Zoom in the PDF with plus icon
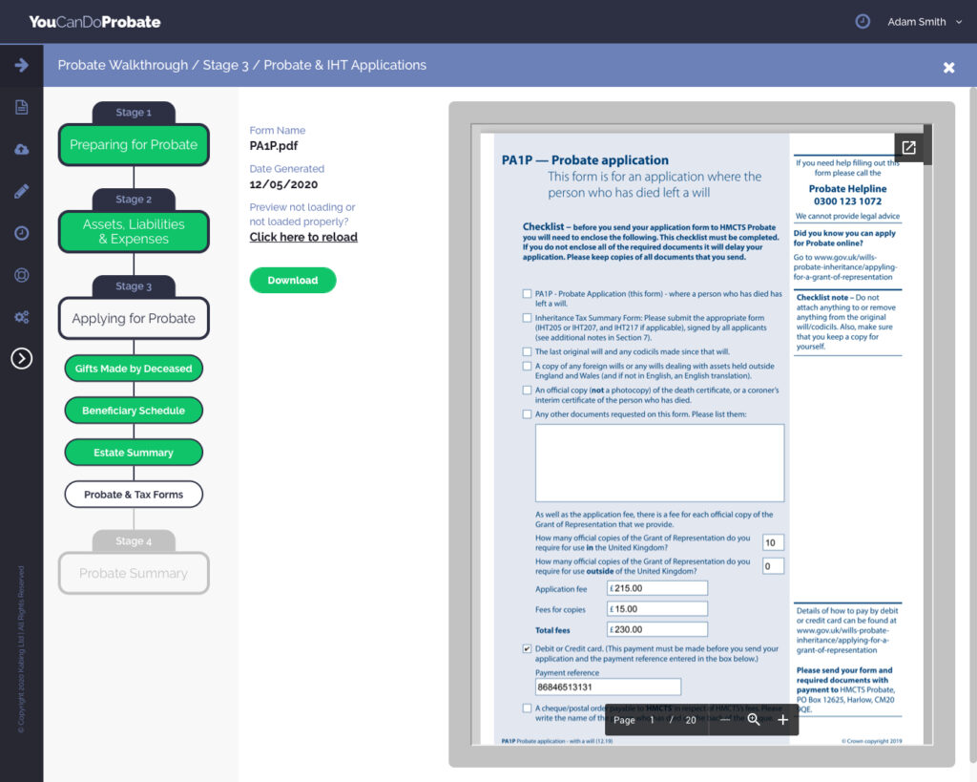This screenshot has width=977, height=782. [782, 720]
